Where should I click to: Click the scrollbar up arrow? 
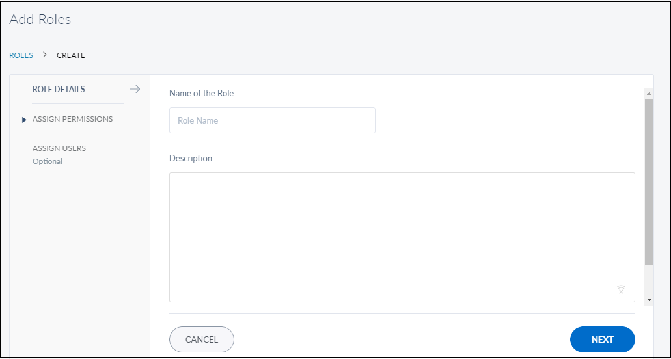[x=649, y=94]
